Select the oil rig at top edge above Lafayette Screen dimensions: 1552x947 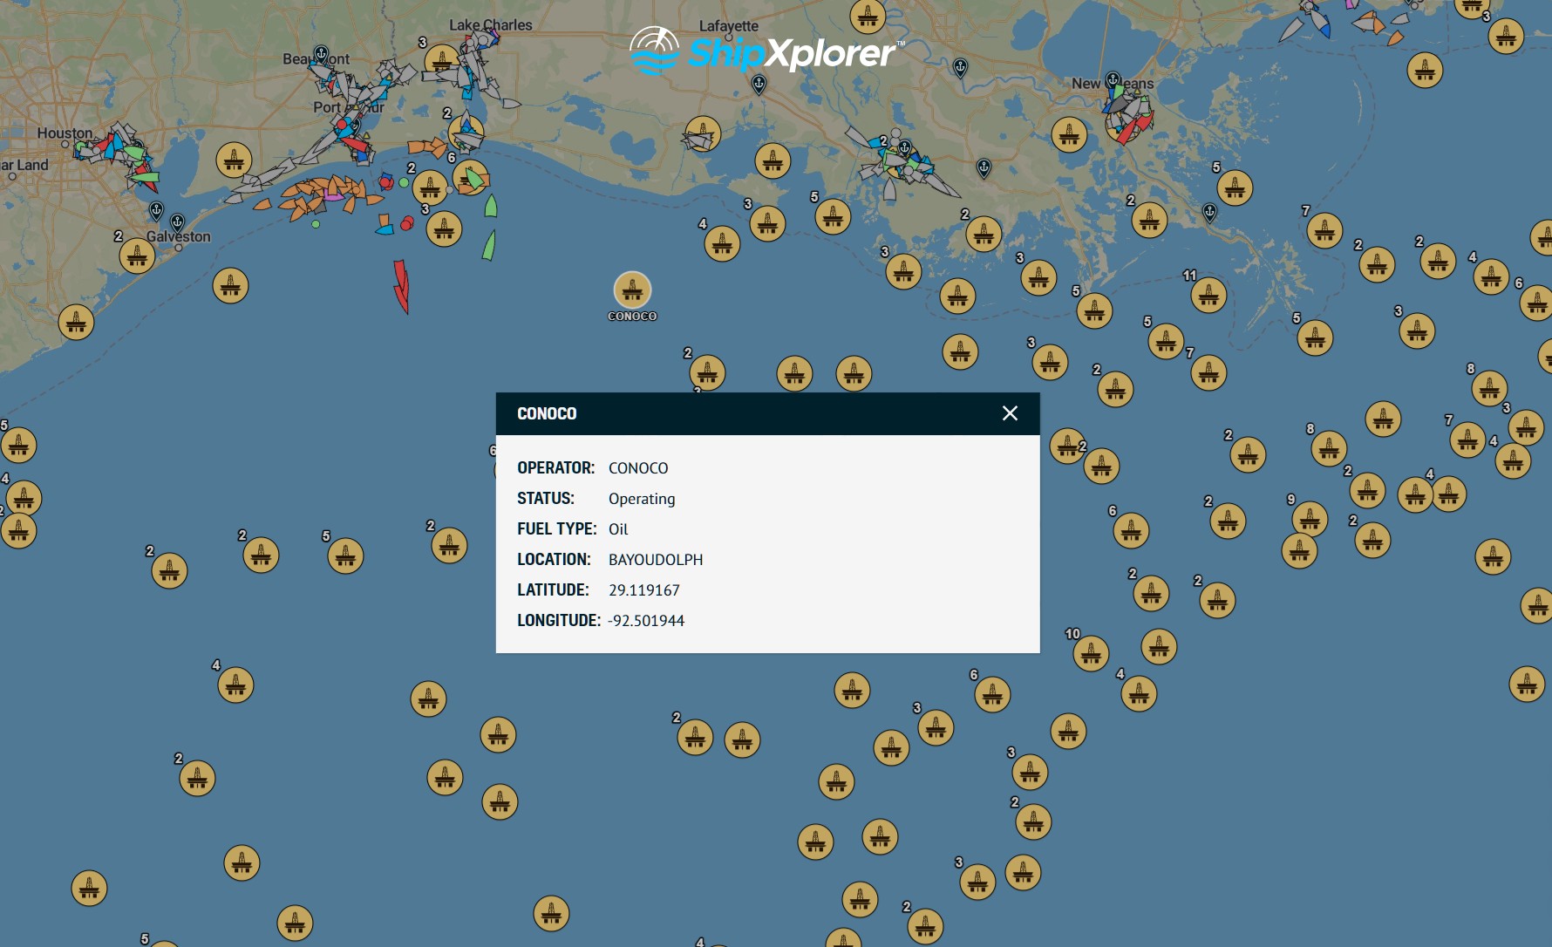point(868,15)
